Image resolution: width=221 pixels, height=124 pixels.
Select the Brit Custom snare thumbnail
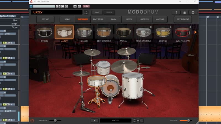pyautogui.click(x=104, y=32)
